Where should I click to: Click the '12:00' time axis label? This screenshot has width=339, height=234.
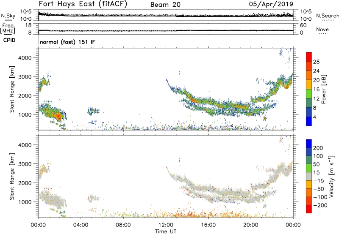166,225
